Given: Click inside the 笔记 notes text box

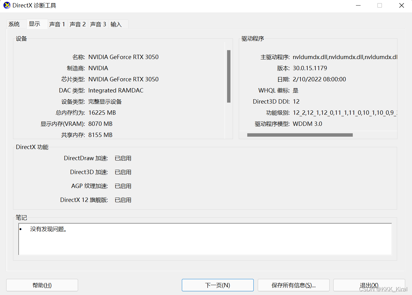Looking at the screenshot, I should pos(205,239).
